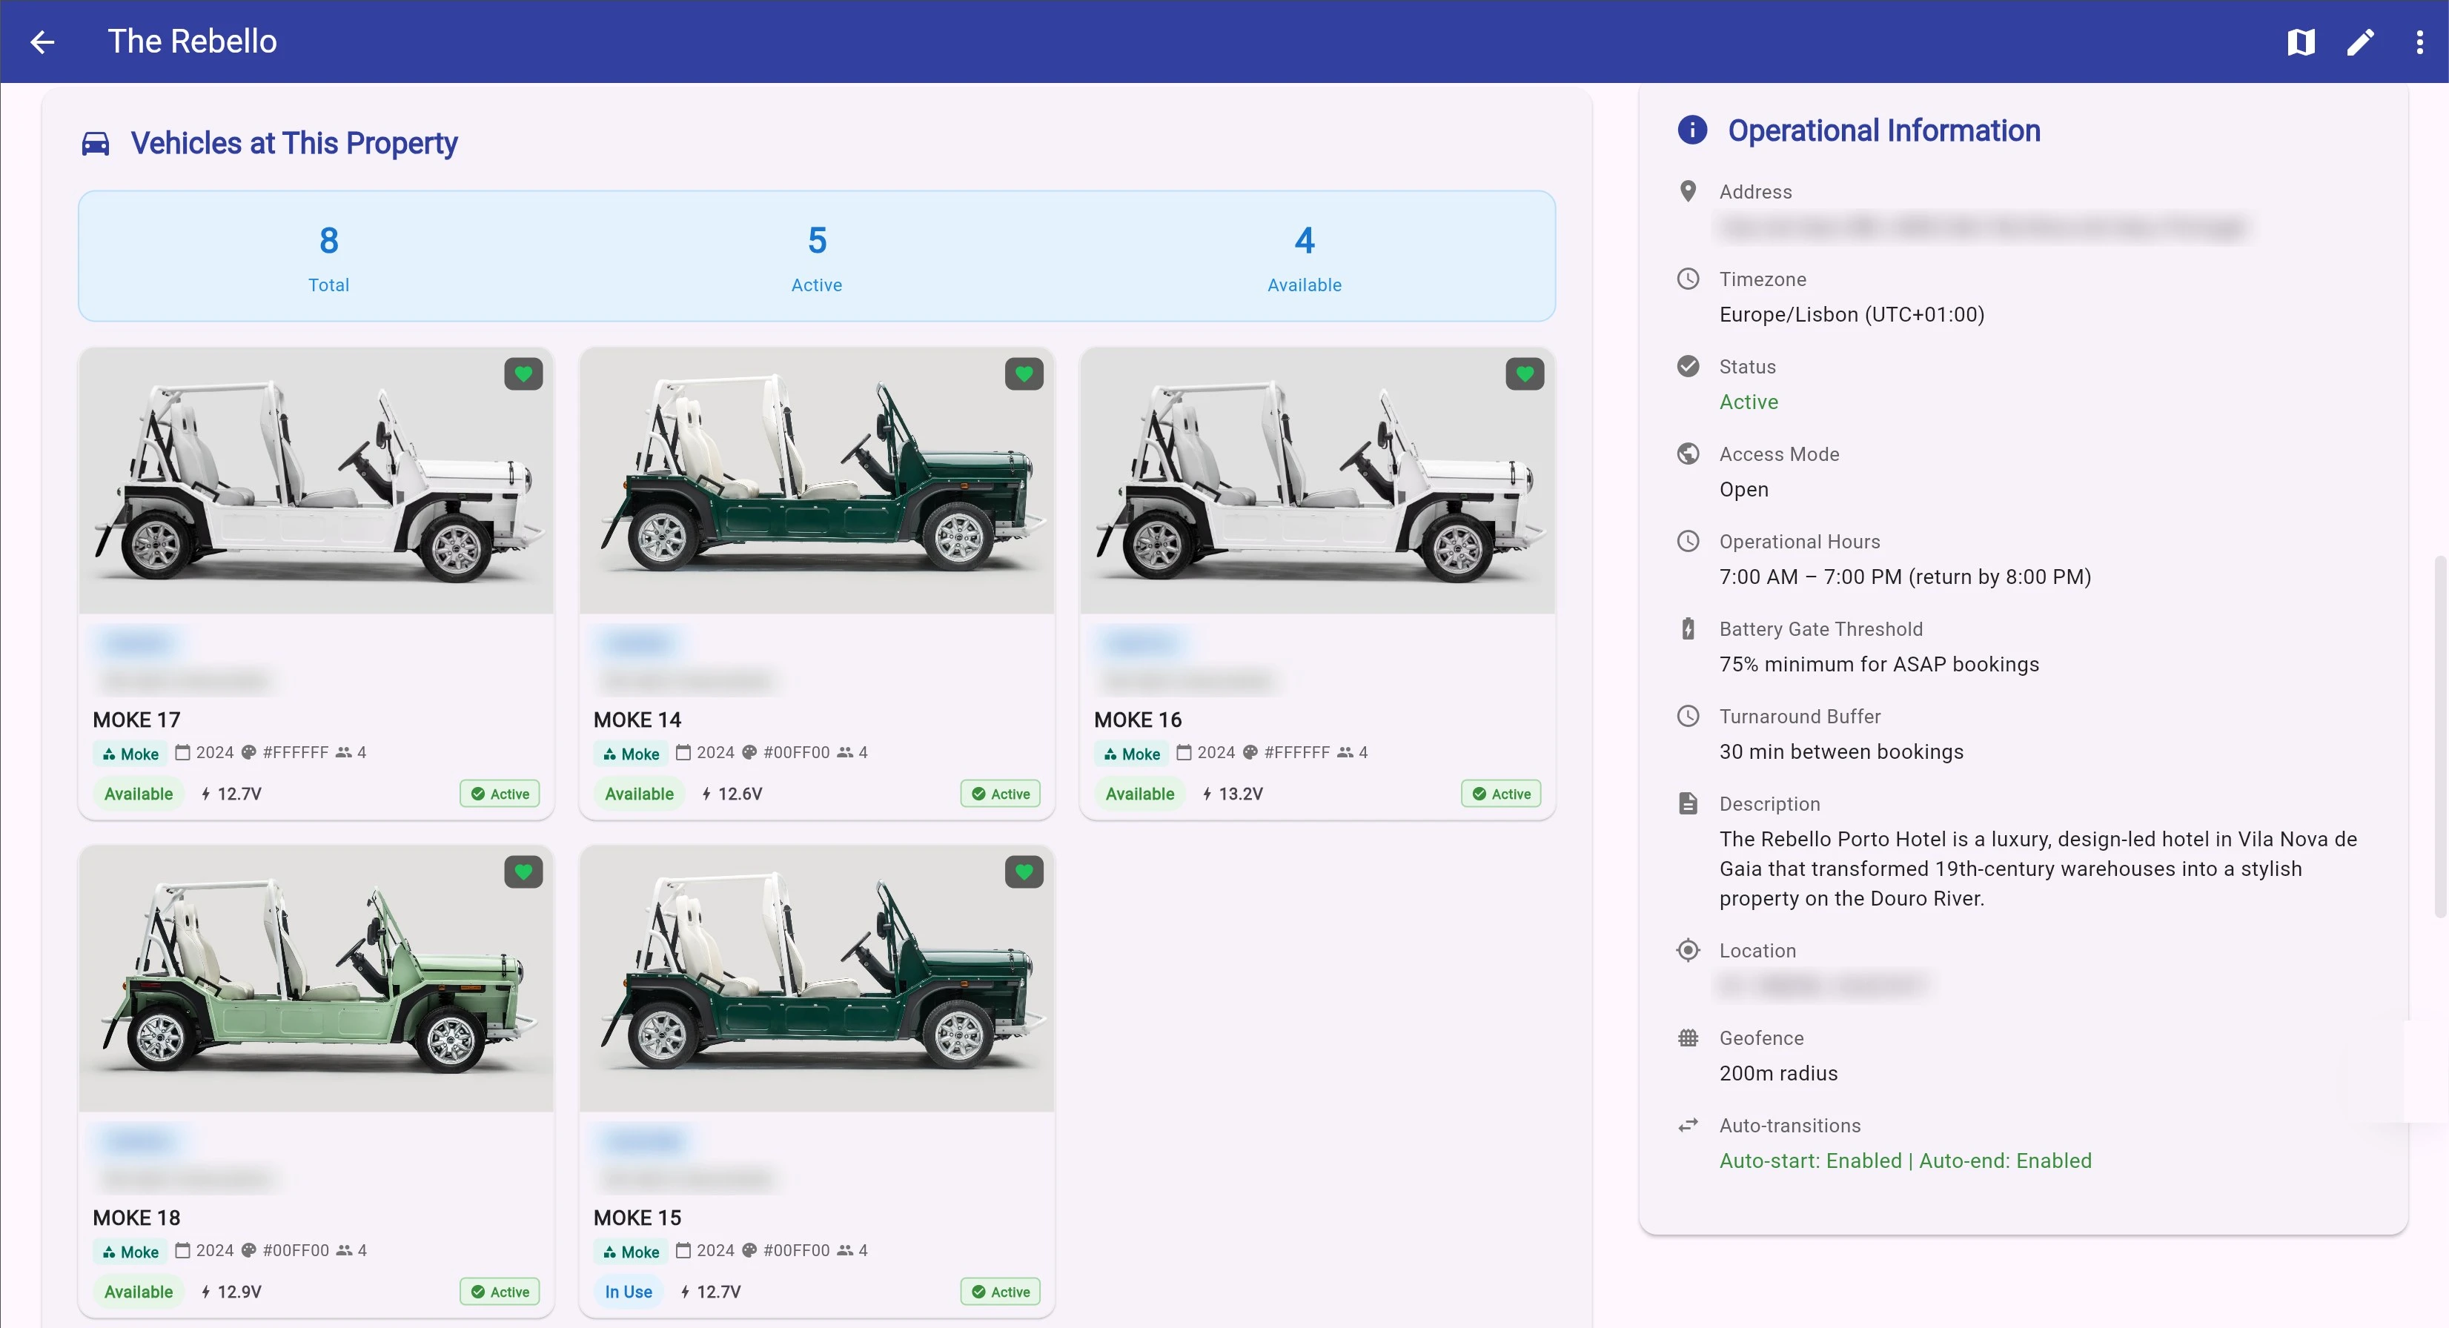The height and width of the screenshot is (1328, 2449).
Task: Click the Access Mode globe icon
Action: click(x=1689, y=454)
